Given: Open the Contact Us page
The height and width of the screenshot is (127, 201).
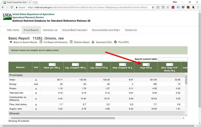Looking at the screenshot, I should point(131,30).
